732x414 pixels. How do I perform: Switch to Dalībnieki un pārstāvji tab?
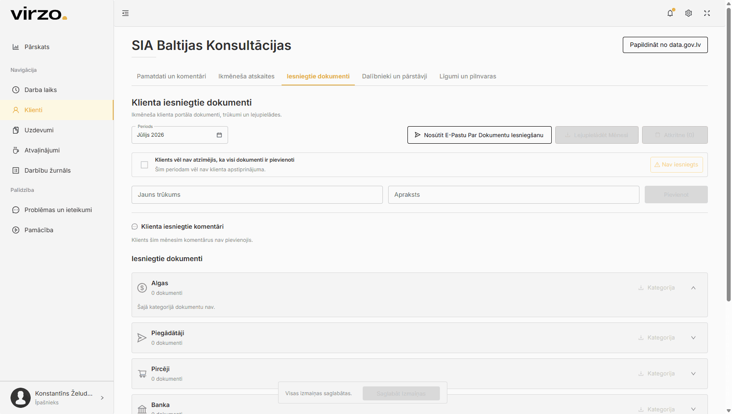pyautogui.click(x=394, y=76)
